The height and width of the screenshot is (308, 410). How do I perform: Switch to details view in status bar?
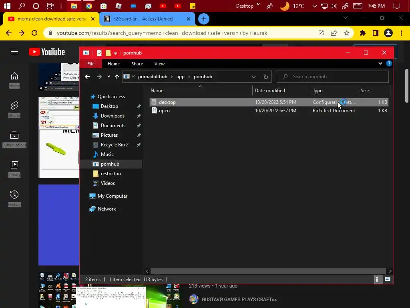coord(377,279)
